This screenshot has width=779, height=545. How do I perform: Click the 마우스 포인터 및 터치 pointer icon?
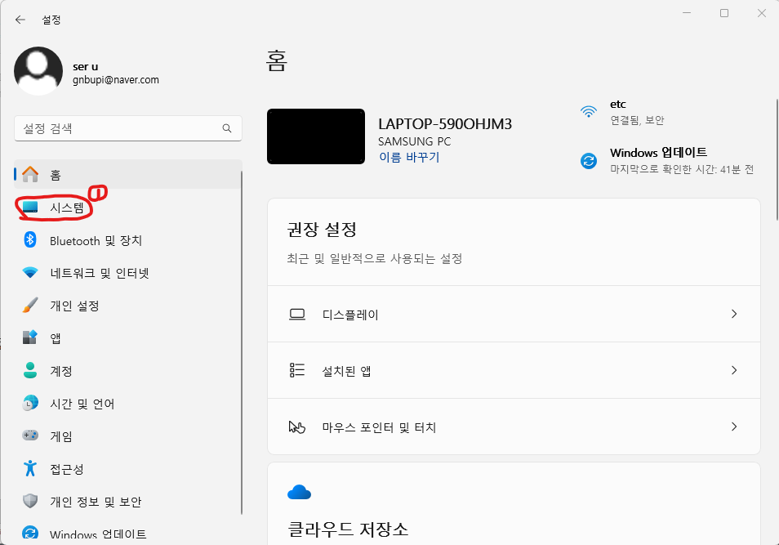coord(297,427)
